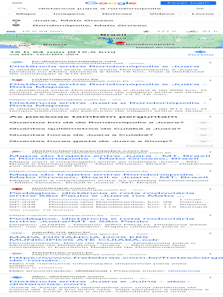Click Ver mais 19 linhas
Viewport: 223px width, 297px height.
tap(41, 210)
